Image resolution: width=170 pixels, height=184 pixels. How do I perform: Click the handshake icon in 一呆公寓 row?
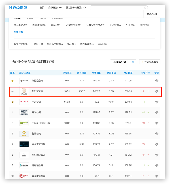[x=157, y=102]
